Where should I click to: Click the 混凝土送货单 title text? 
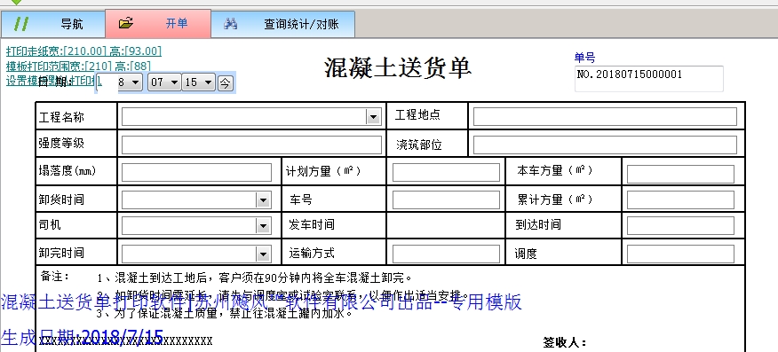click(x=398, y=67)
